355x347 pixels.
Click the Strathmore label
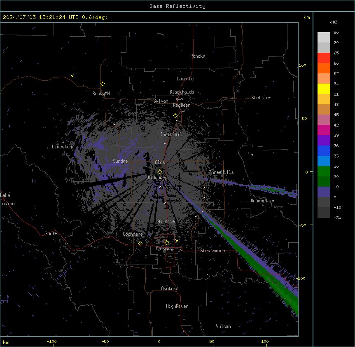(213, 251)
